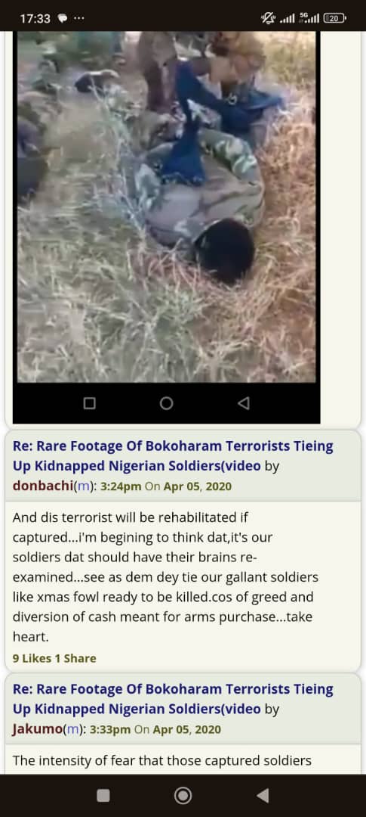
Task: Tap the battery indicator in status bar
Action: tap(335, 18)
